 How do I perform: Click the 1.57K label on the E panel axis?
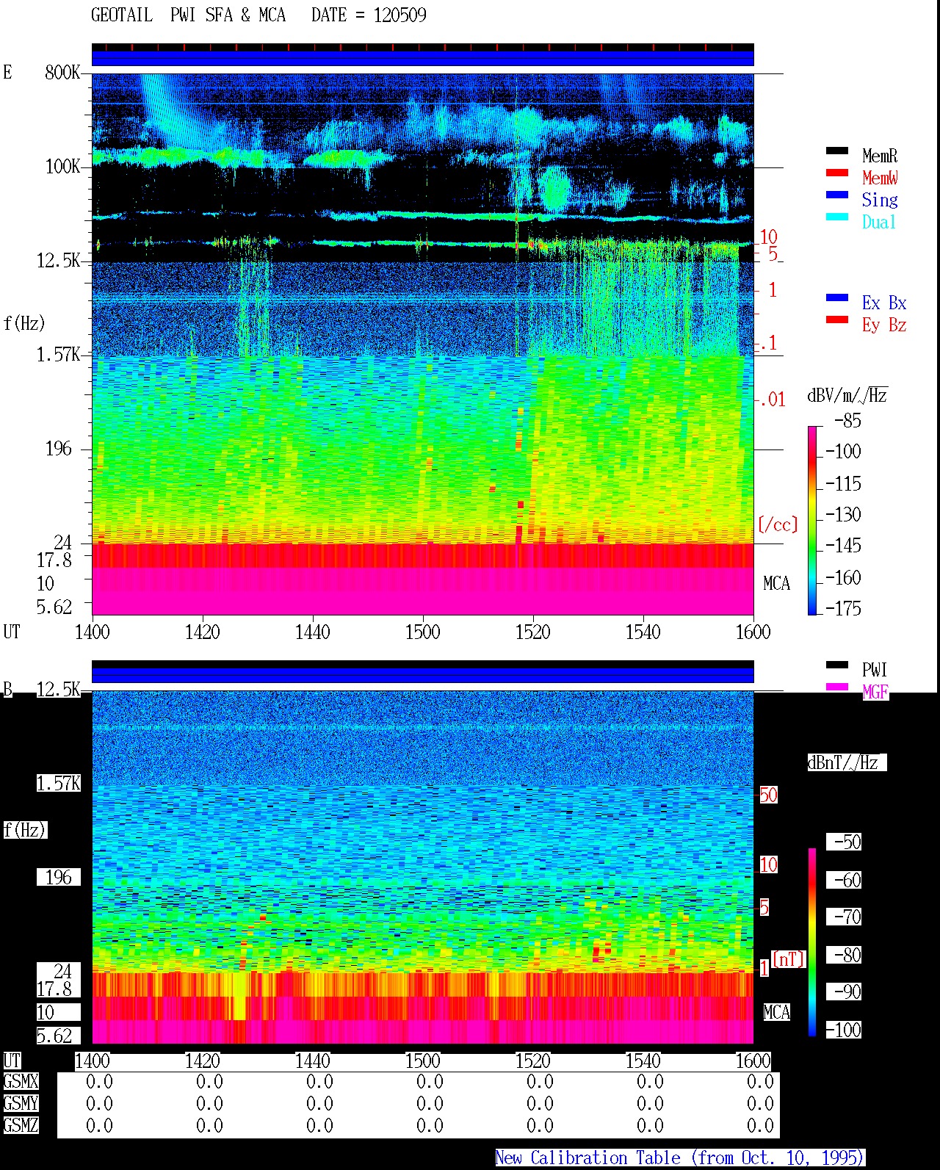[x=59, y=355]
